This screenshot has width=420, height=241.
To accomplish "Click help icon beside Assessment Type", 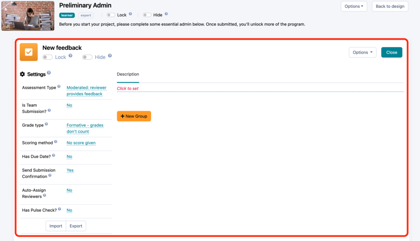I will coord(59,87).
